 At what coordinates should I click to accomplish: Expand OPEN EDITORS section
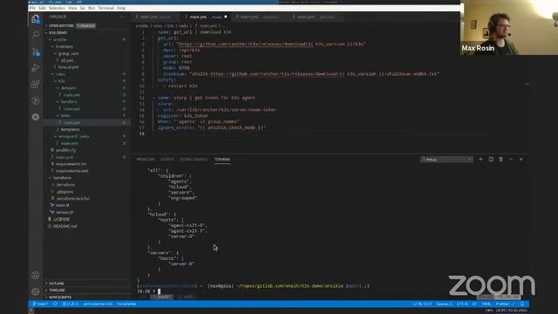(61, 25)
